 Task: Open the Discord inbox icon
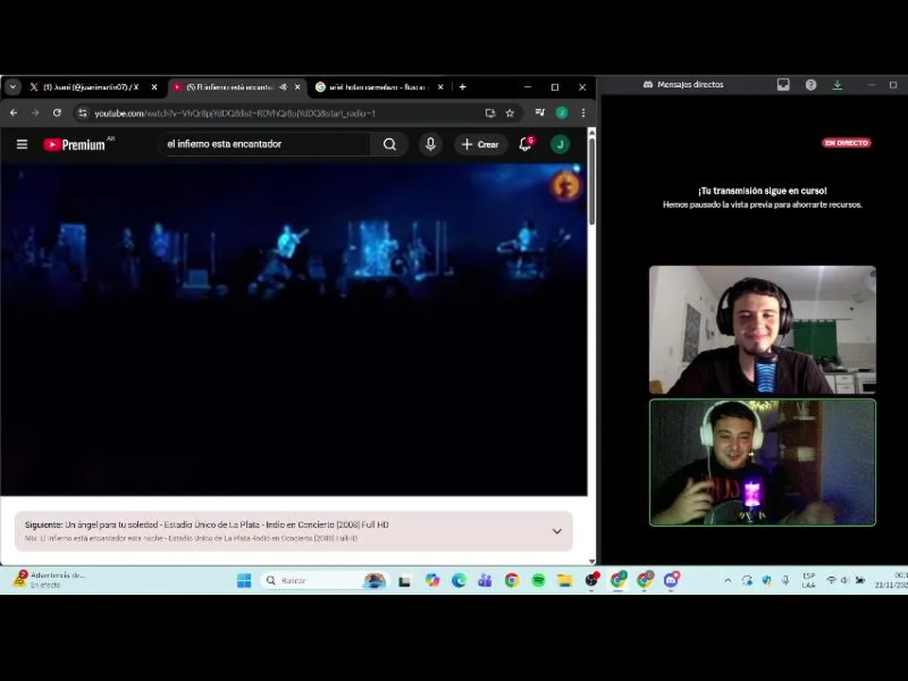point(783,84)
